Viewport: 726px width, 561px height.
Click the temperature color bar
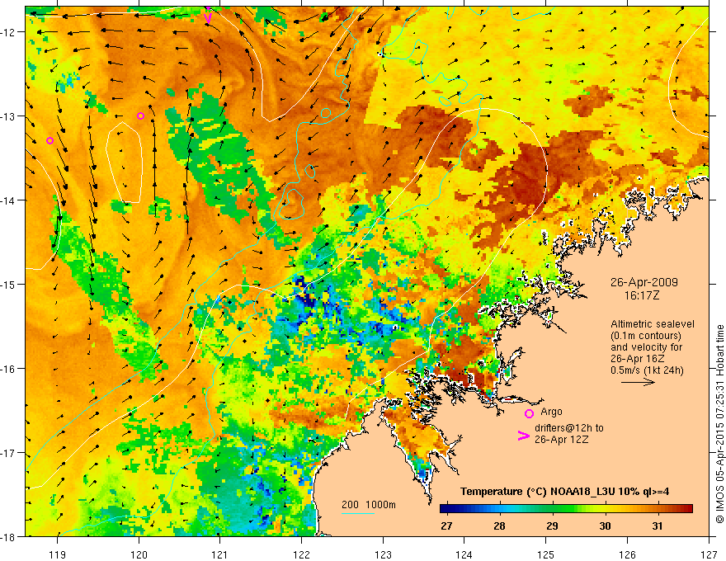(x=566, y=509)
